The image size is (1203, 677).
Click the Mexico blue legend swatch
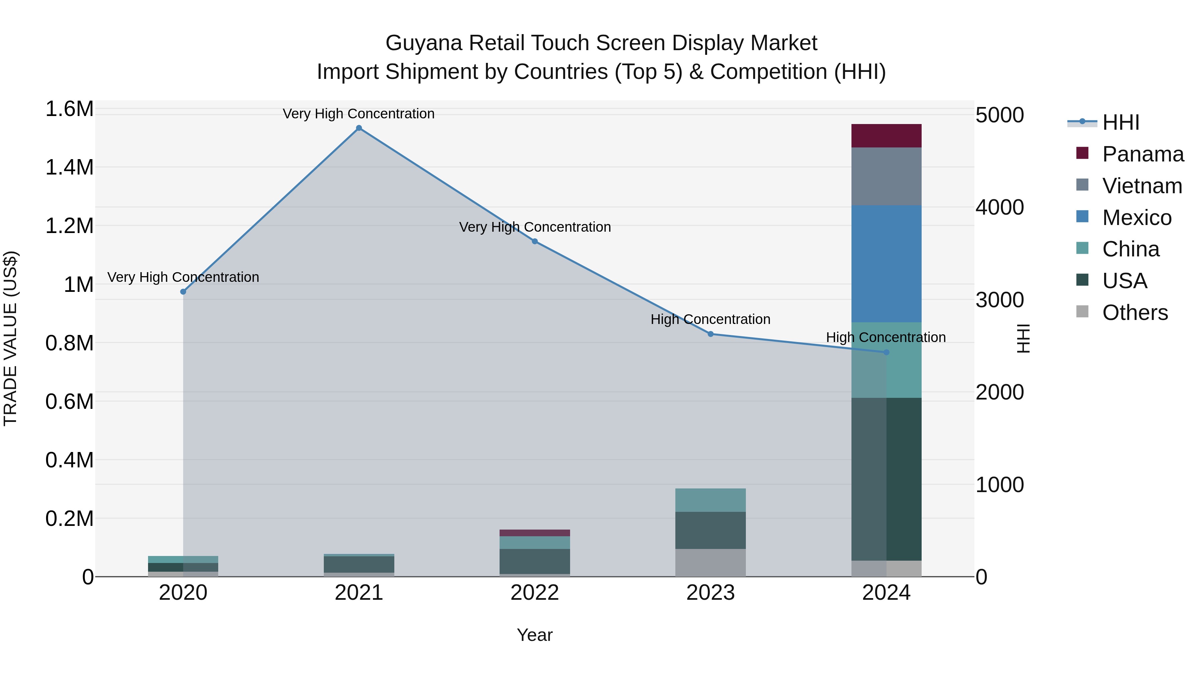(1082, 216)
